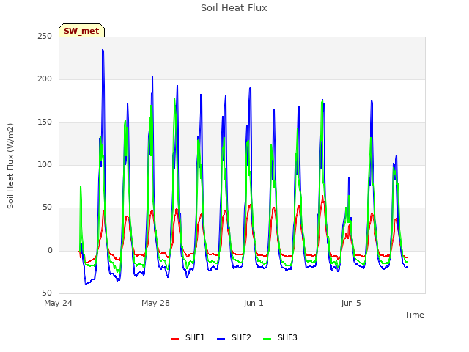The height and width of the screenshot is (352, 469).
Task: Click the blue SHF2 legend line marker
Action: coord(221,339)
